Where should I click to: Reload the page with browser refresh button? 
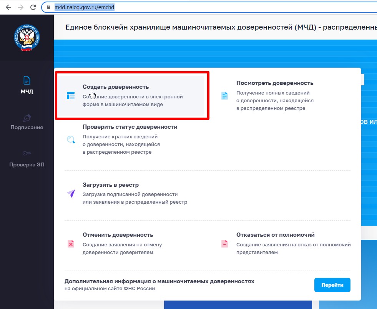pyautogui.click(x=33, y=7)
